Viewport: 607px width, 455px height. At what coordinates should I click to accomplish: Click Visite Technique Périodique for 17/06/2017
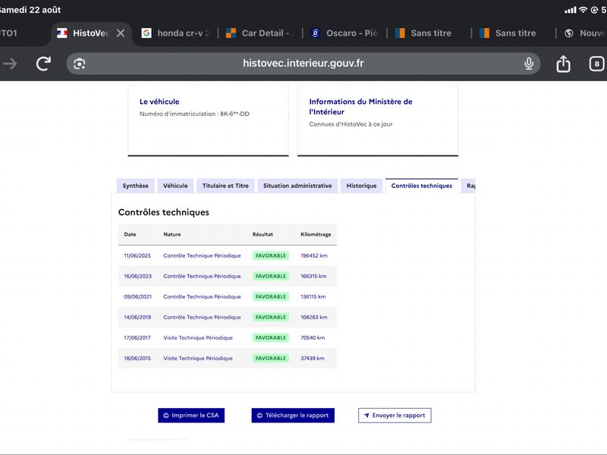pos(198,337)
